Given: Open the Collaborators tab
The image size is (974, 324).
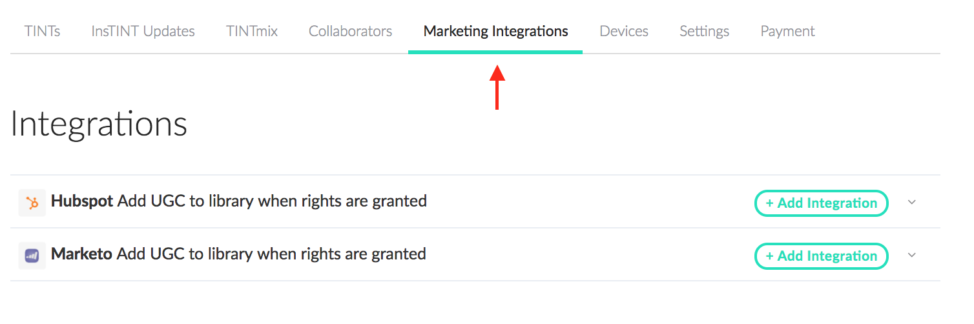Looking at the screenshot, I should (x=351, y=31).
